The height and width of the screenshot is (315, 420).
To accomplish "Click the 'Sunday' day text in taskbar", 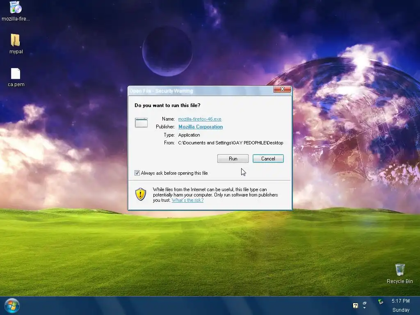I will [401, 310].
